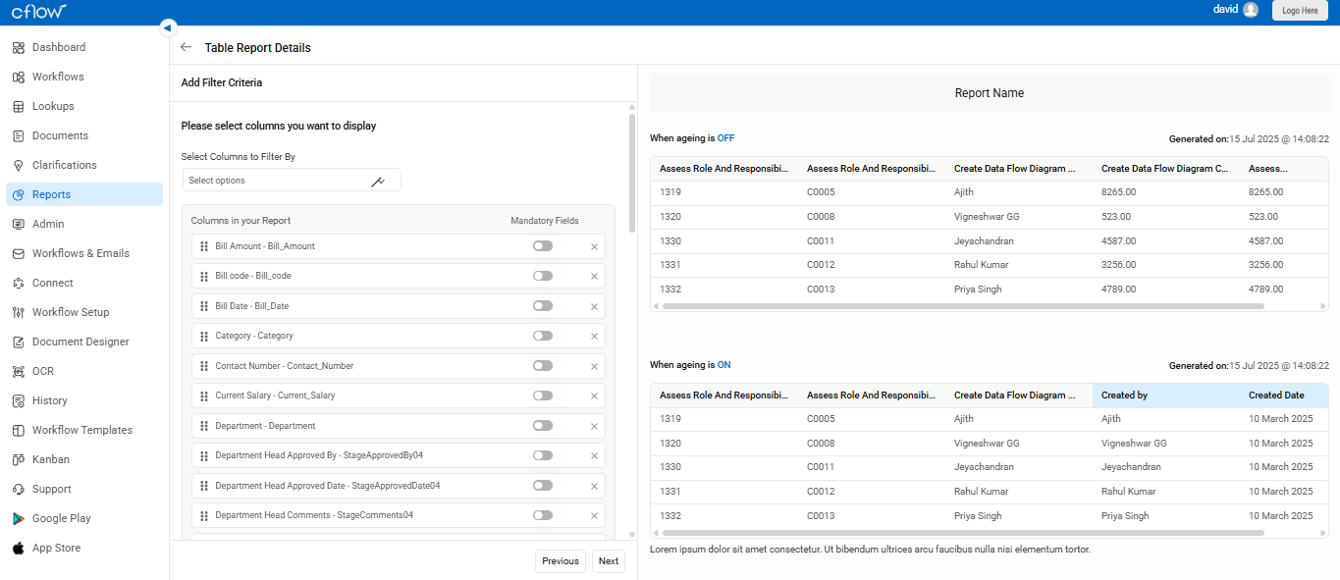1340x580 pixels.
Task: Click the Lookups table icon
Action: (19, 106)
